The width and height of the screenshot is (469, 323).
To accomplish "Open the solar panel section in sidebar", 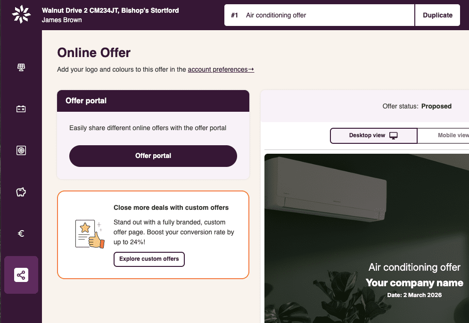I will [21, 67].
